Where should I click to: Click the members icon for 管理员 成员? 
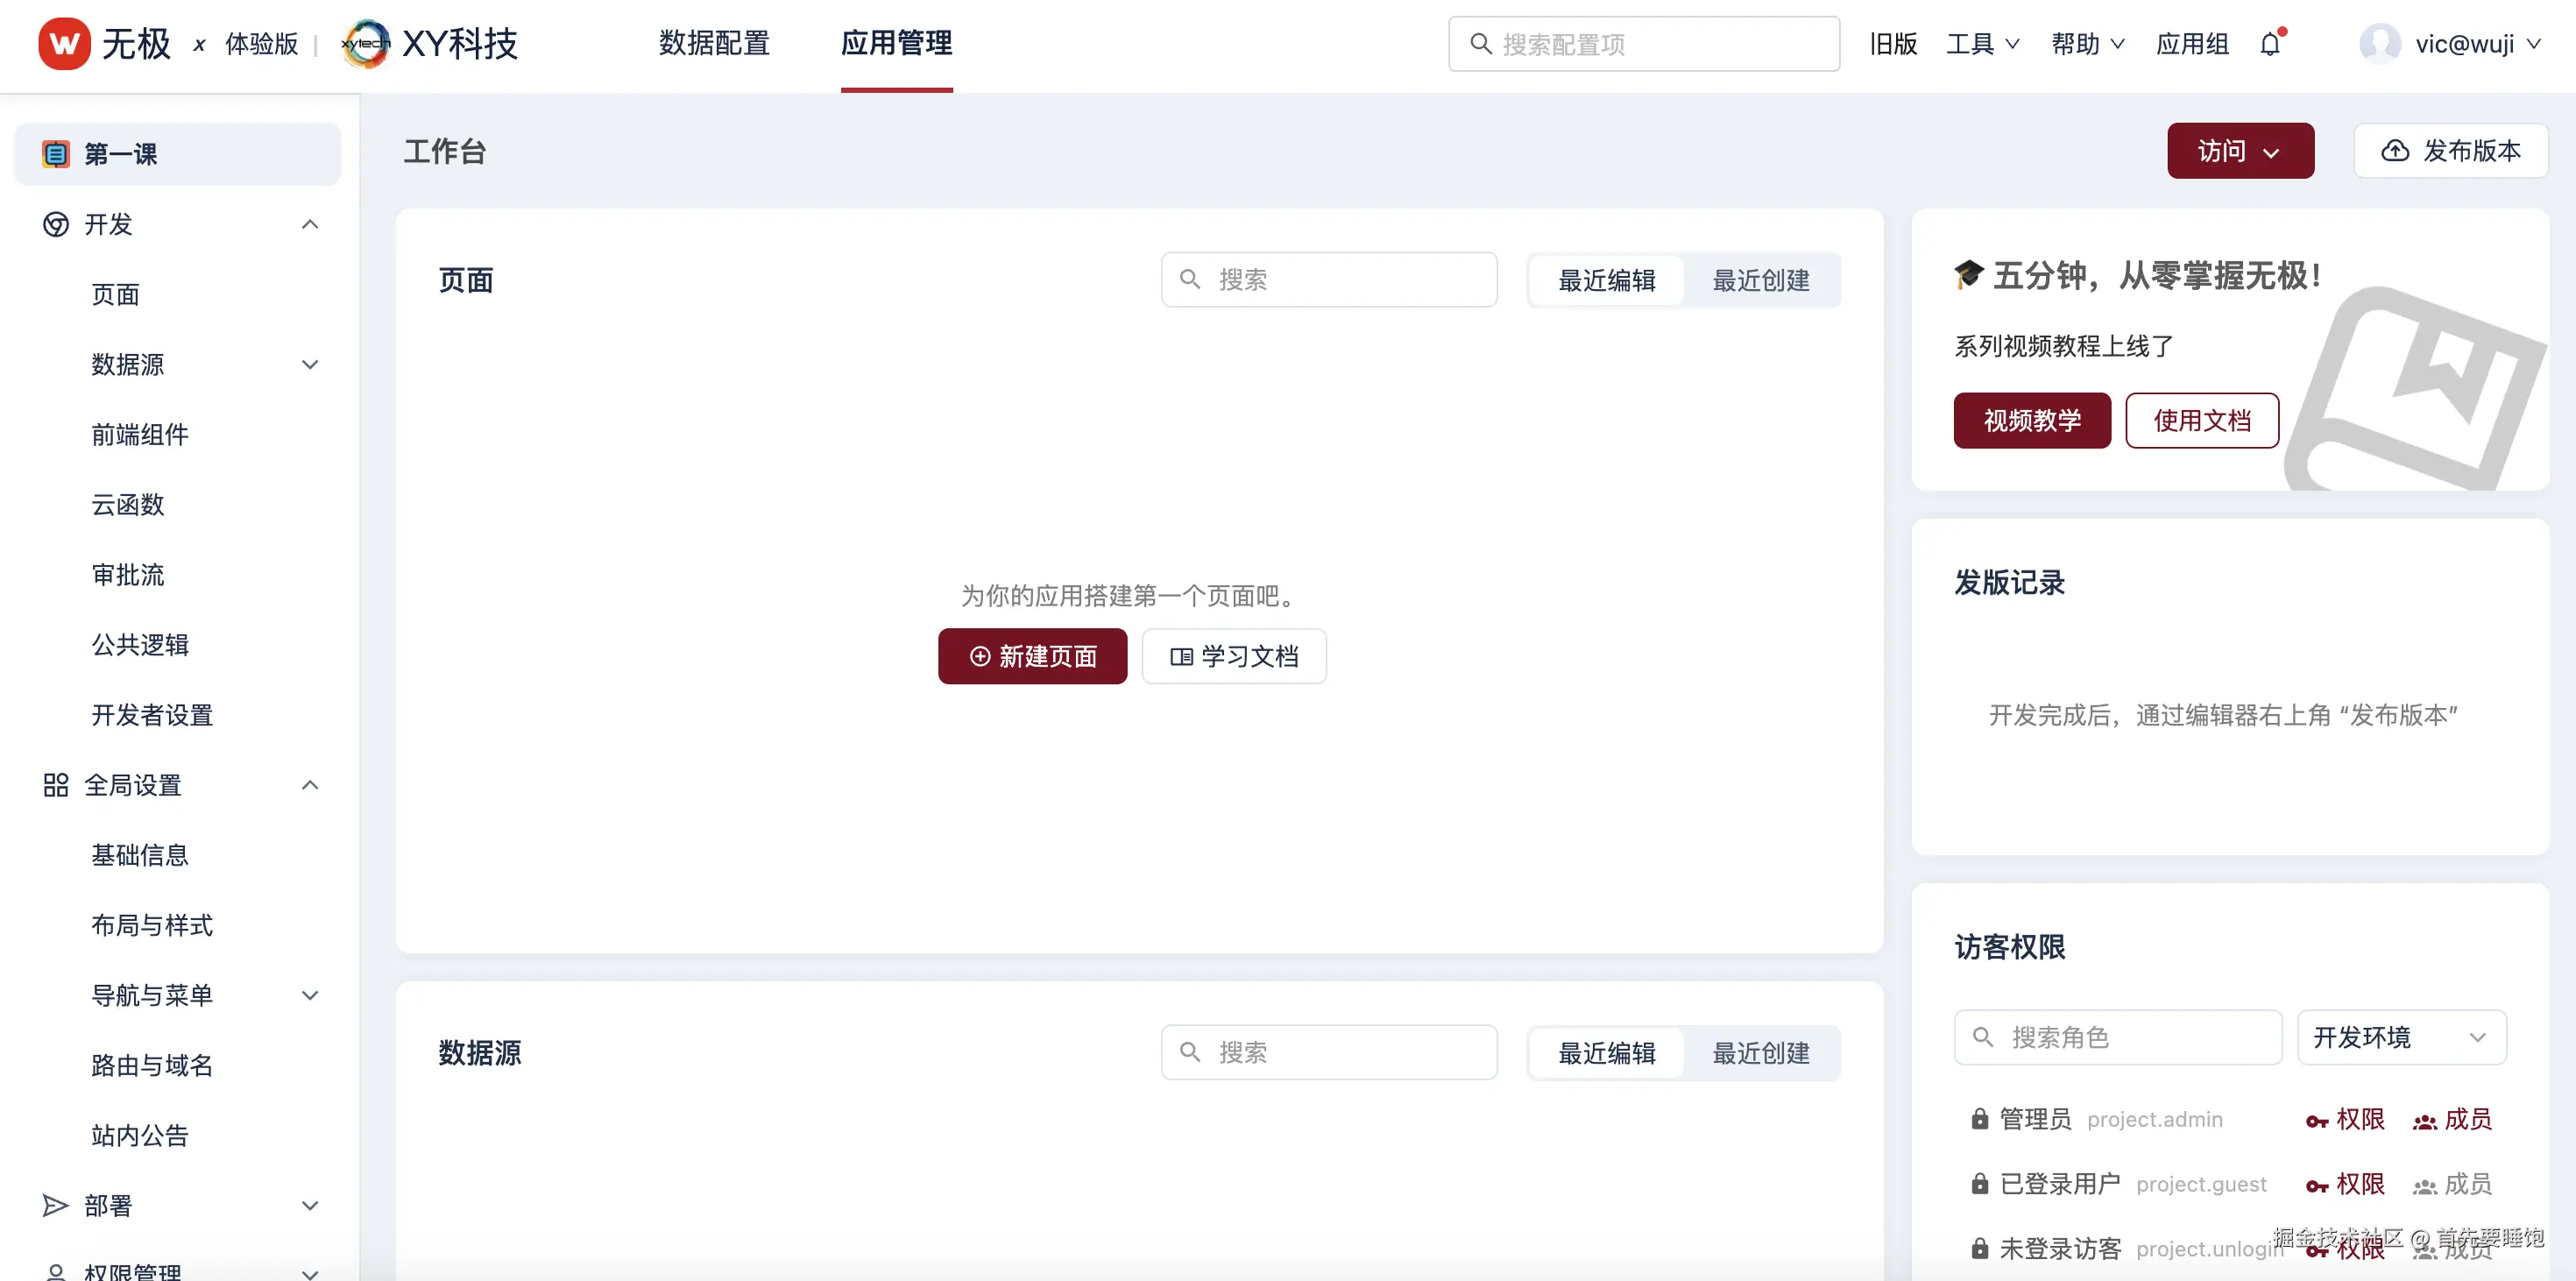click(2424, 1121)
